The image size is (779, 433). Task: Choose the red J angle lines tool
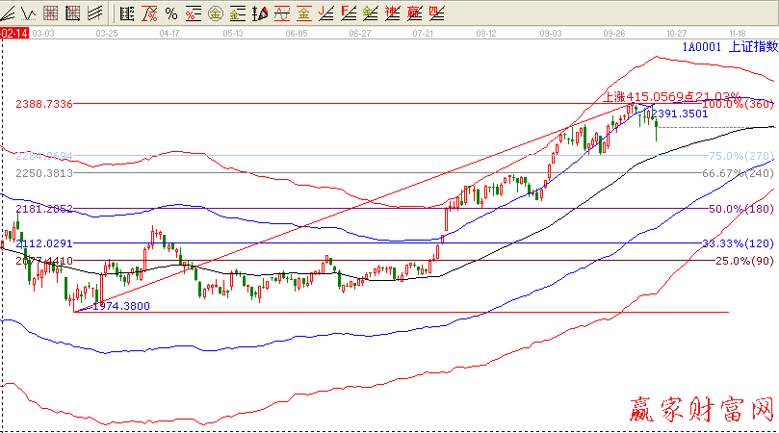(x=326, y=13)
